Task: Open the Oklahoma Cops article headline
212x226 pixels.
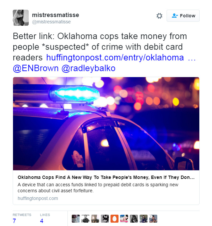Action: 106,177
